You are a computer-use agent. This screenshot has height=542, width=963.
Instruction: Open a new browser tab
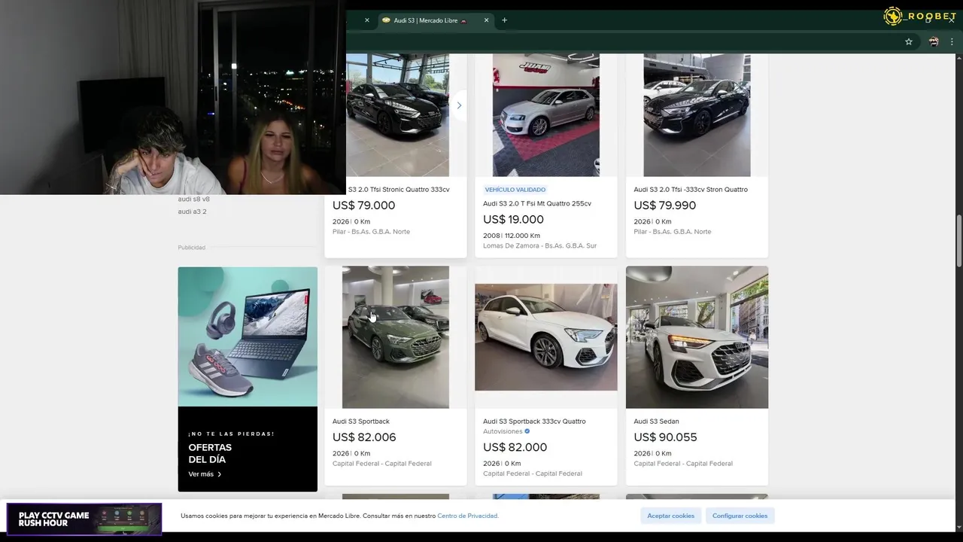point(504,20)
